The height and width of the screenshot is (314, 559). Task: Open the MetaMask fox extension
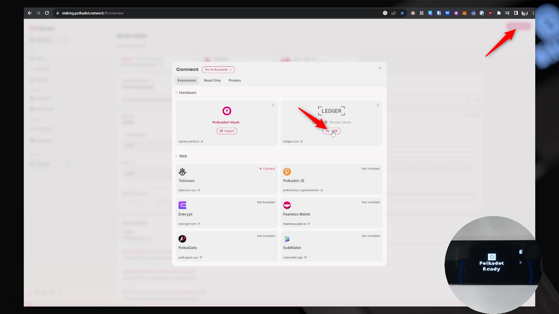tap(465, 13)
